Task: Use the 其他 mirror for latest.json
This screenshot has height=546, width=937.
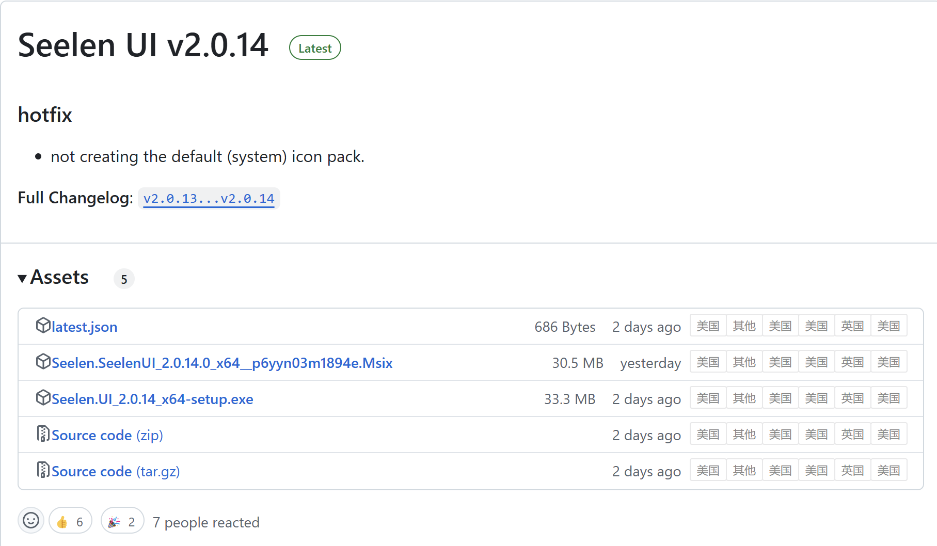Action: tap(744, 326)
